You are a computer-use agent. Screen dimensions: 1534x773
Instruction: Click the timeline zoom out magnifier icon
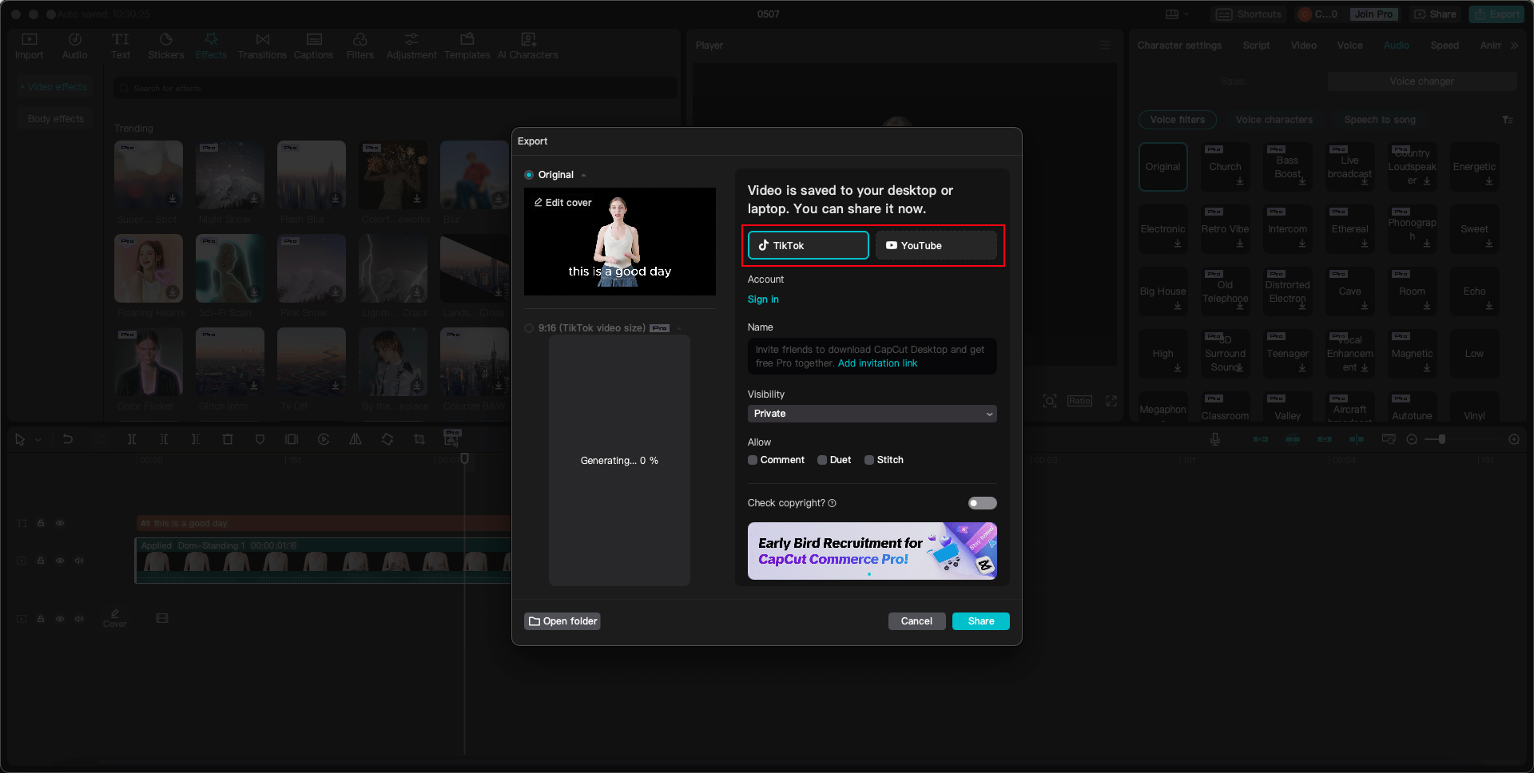coord(1412,439)
